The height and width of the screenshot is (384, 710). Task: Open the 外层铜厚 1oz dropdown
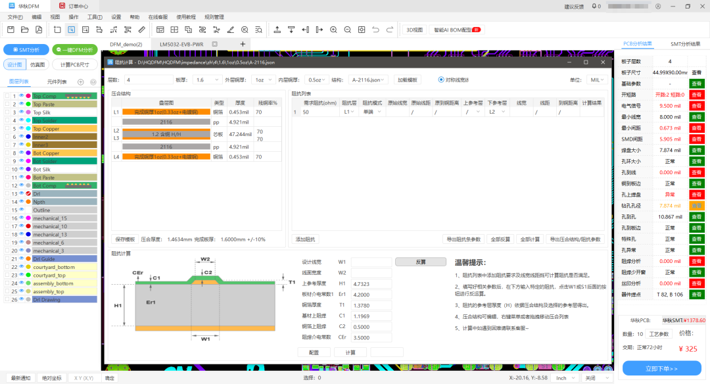pyautogui.click(x=264, y=80)
